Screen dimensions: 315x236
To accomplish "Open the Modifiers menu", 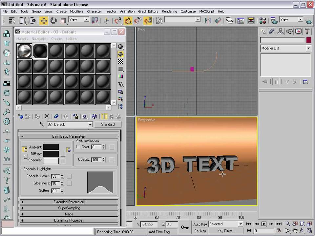I will point(76,11).
